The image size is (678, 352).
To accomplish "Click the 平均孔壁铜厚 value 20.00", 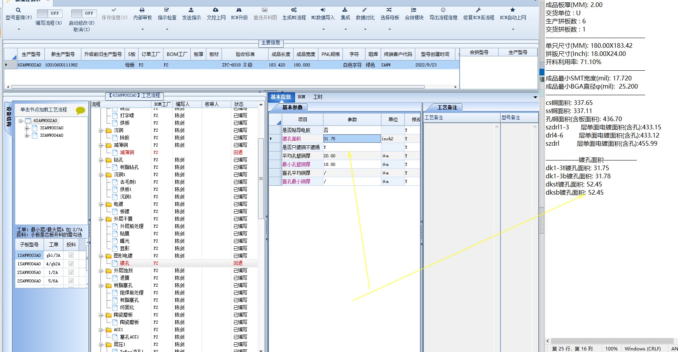I will tap(352, 156).
